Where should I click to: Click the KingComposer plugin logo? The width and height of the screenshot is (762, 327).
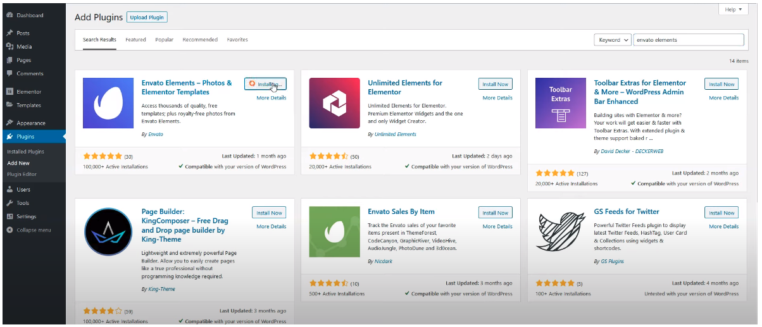[x=108, y=231]
